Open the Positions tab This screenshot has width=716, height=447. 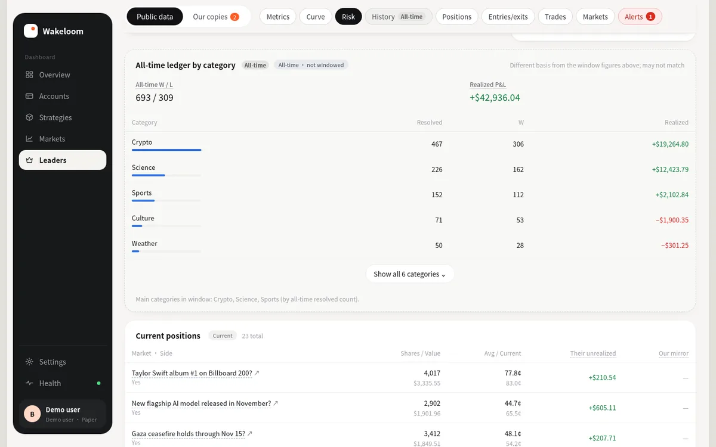pos(457,17)
